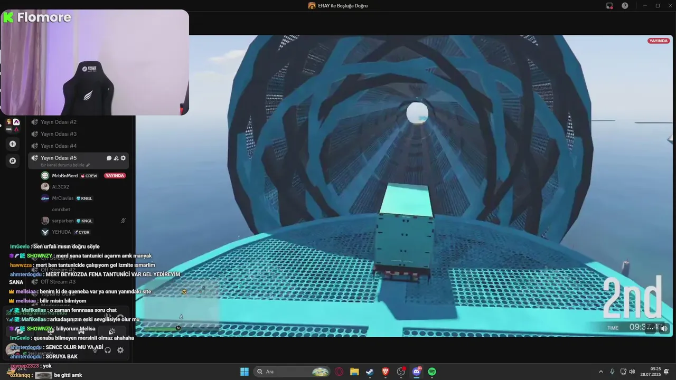Viewport: 676px width, 380px height.
Task: Click the taskbar Ara search box
Action: [x=292, y=372]
